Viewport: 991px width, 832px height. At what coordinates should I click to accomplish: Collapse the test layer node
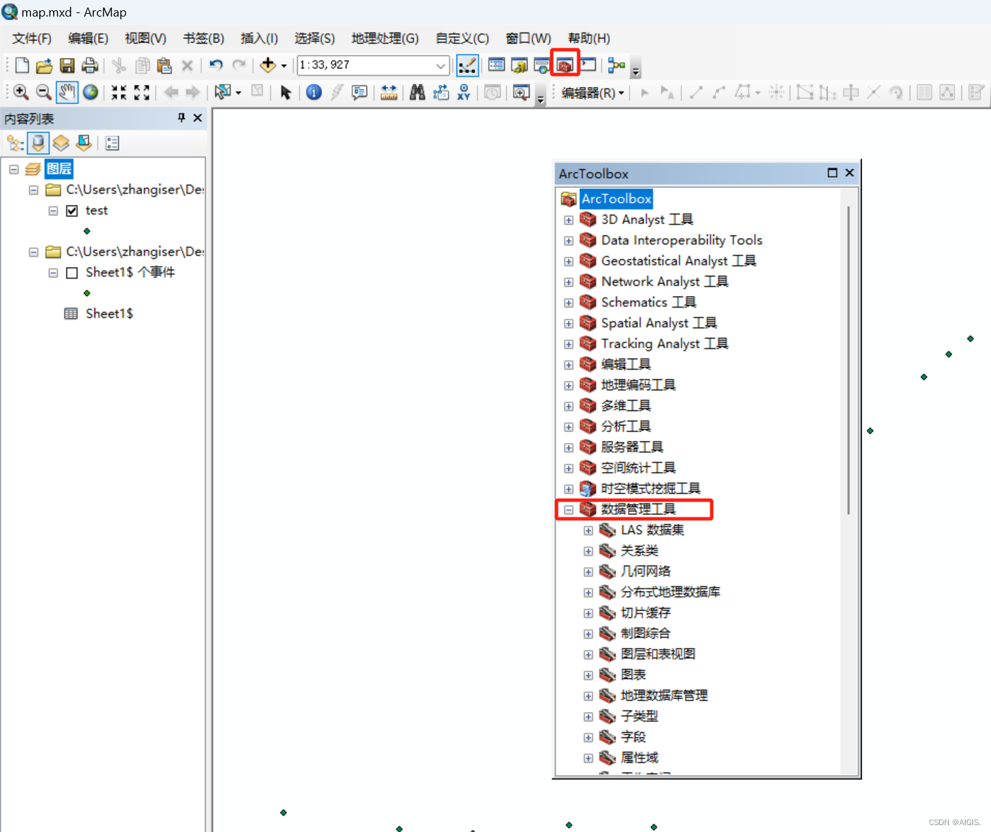point(53,211)
